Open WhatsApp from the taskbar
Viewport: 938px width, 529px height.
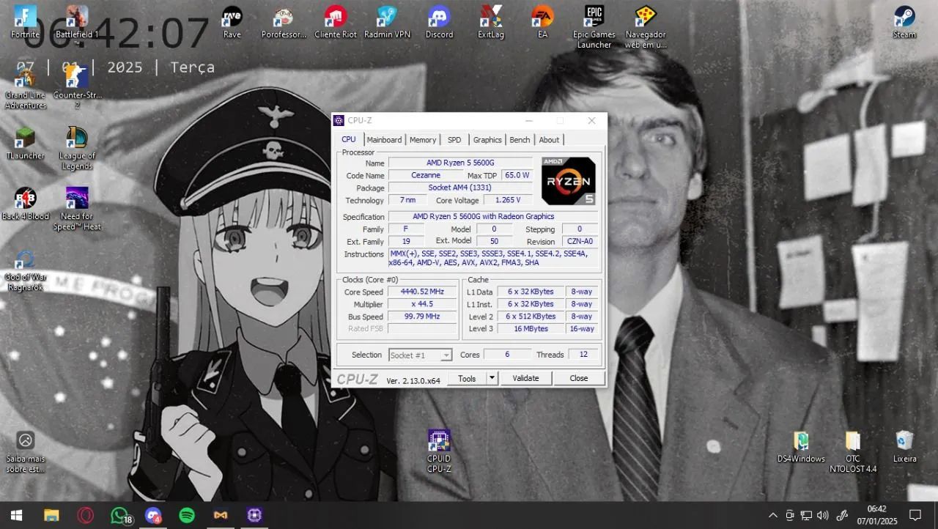coord(119,515)
